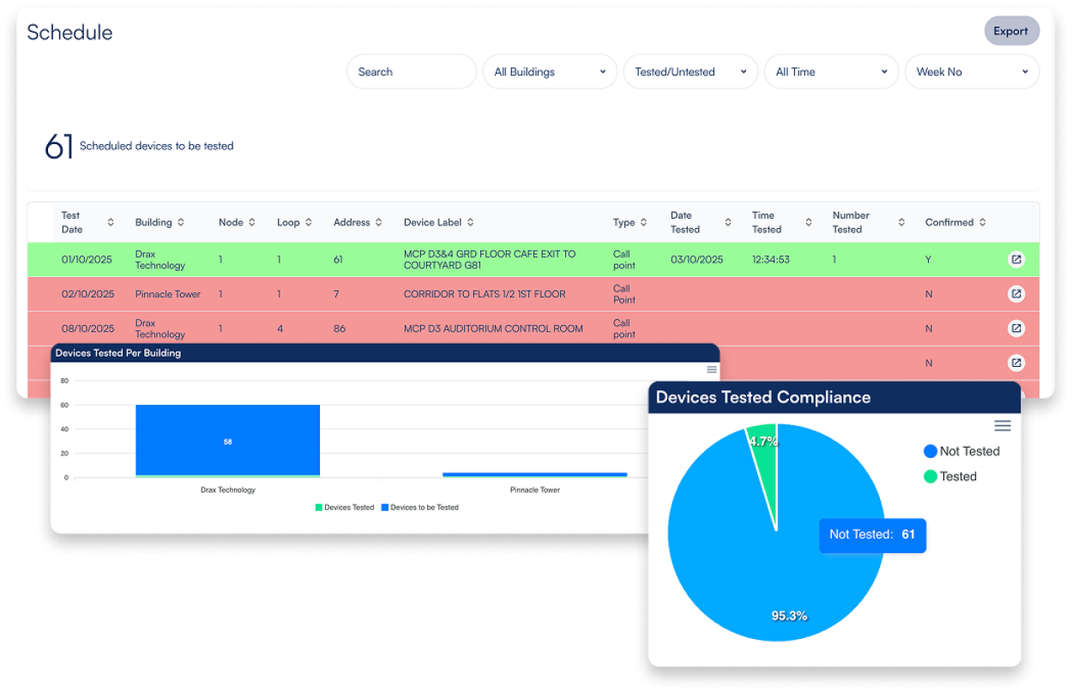Open details icon for Pinnacle Tower row
This screenshot has height=692, width=1072.
click(x=1015, y=294)
